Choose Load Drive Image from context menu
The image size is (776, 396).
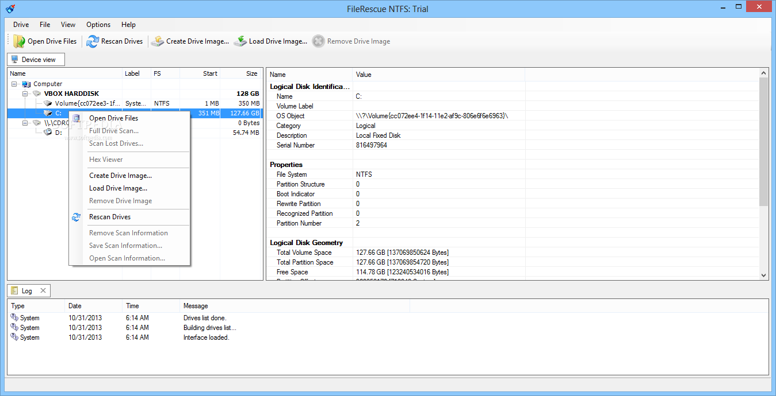(x=129, y=188)
